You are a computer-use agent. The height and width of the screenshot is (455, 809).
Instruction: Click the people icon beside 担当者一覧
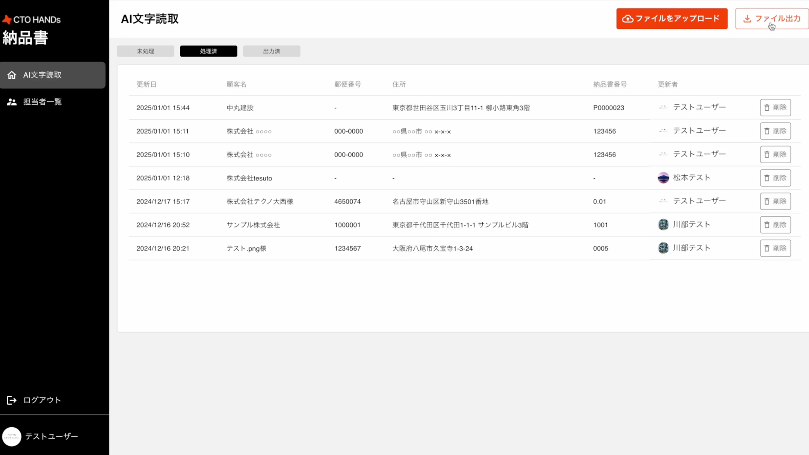12,102
